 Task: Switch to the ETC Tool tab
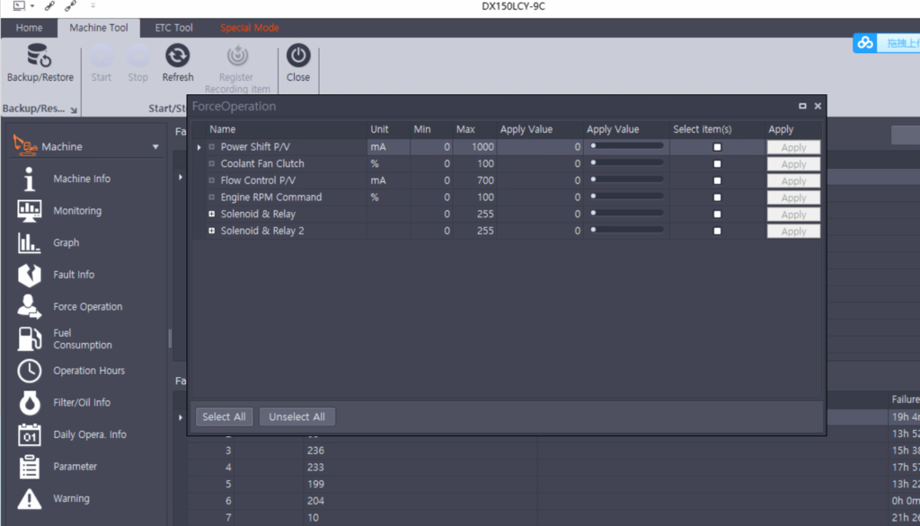click(x=174, y=28)
